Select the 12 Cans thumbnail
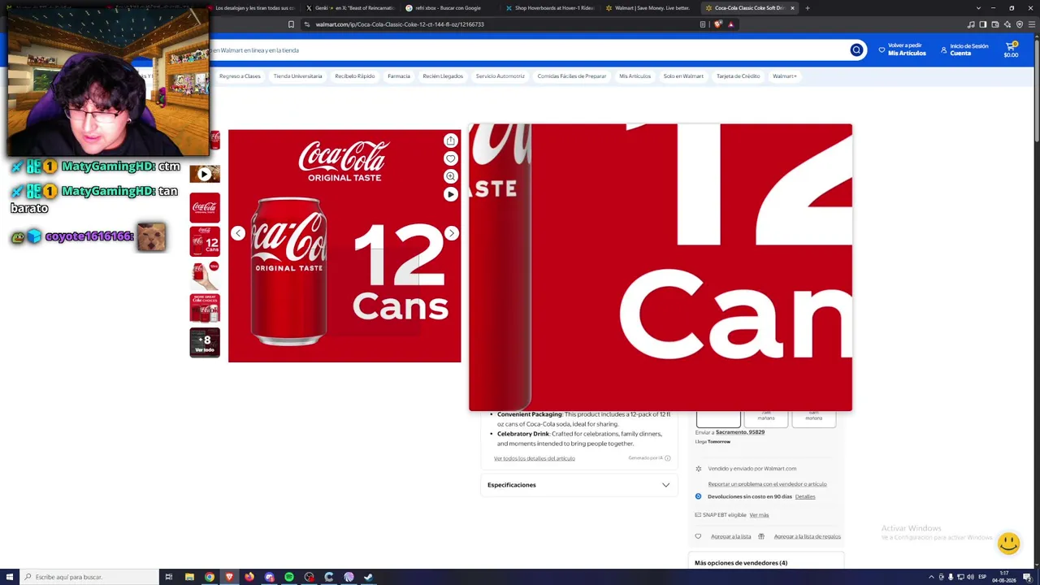 205,241
